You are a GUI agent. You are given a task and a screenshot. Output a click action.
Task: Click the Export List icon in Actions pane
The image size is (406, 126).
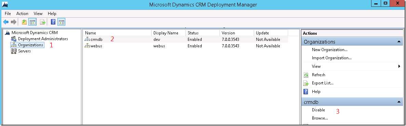click(x=306, y=83)
